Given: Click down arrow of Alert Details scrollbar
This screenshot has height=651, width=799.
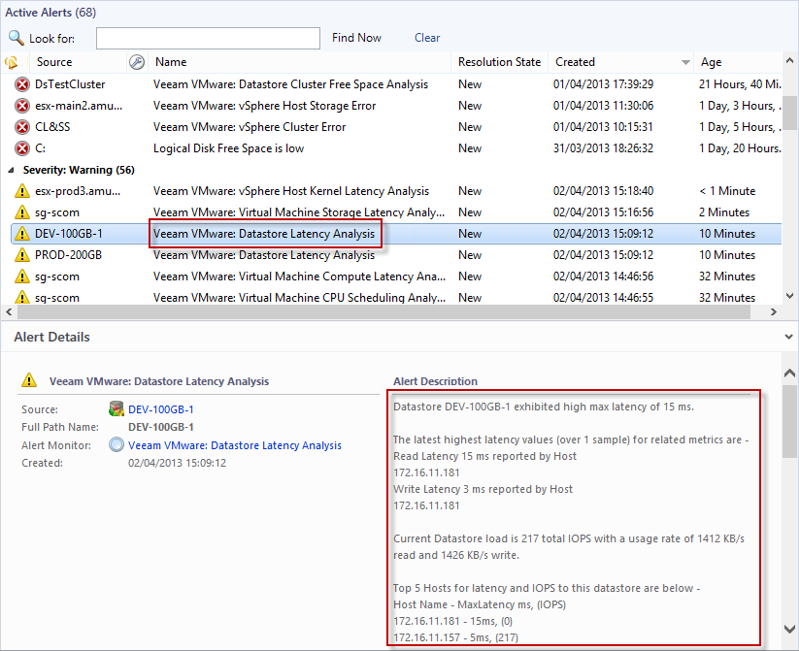Looking at the screenshot, I should (x=790, y=629).
